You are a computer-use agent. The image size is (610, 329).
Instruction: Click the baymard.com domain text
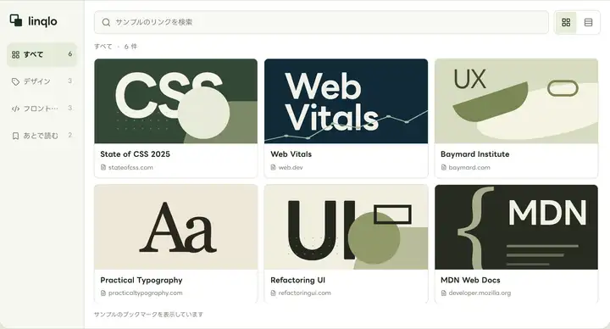469,167
